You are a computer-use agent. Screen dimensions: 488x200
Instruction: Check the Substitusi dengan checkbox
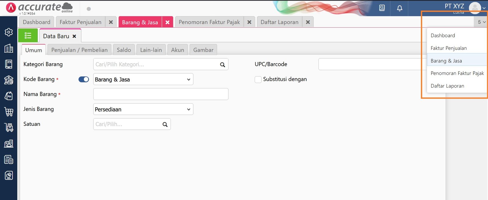[x=258, y=79]
